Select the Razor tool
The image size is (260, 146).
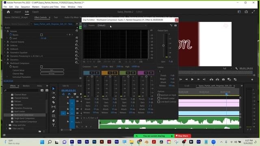pos(53,102)
